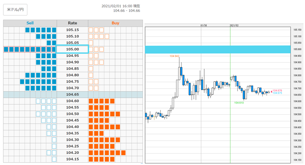Click the 104.25 rate cell

pos(73,146)
